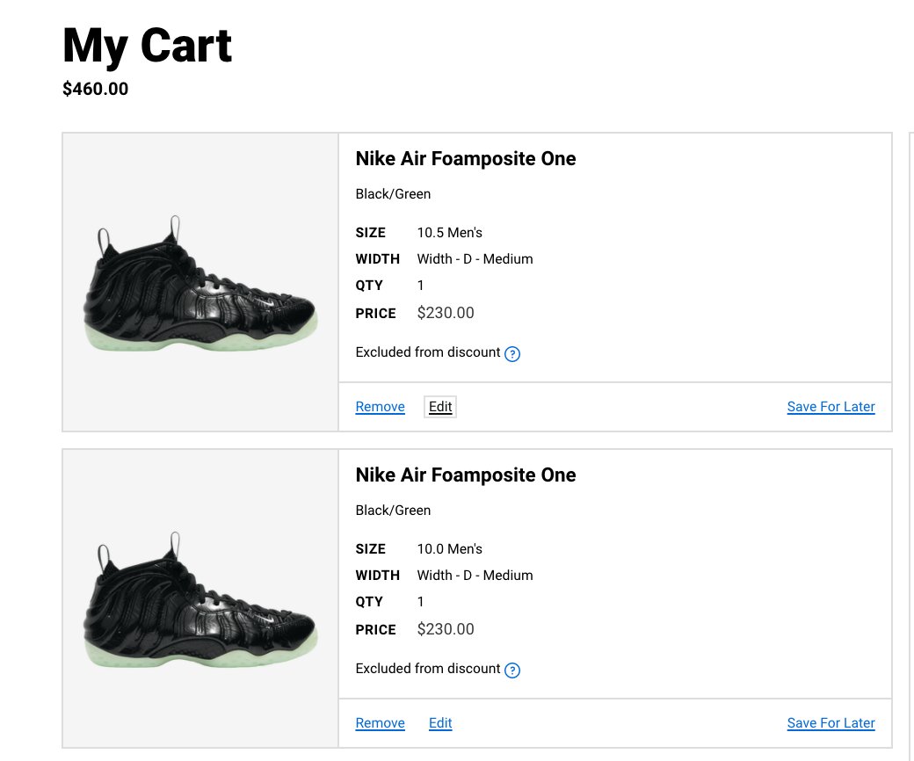Image resolution: width=914 pixels, height=761 pixels.
Task: Click the product title of the size 10.5 item
Action: [466, 159]
